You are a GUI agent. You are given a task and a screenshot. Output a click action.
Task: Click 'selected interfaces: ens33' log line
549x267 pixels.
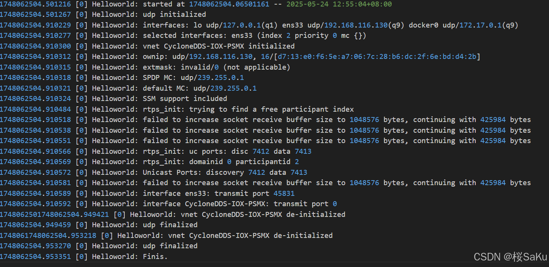[x=183, y=36]
